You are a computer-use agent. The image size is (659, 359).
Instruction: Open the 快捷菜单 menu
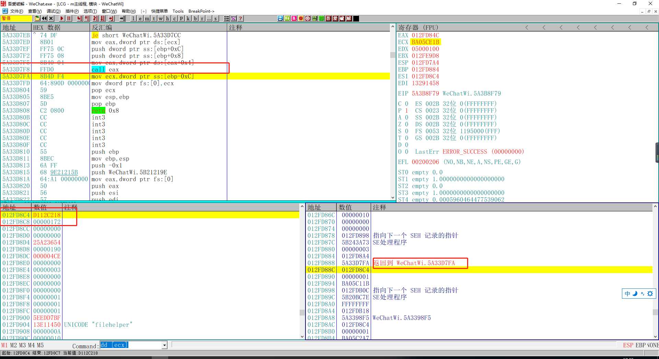(x=160, y=11)
